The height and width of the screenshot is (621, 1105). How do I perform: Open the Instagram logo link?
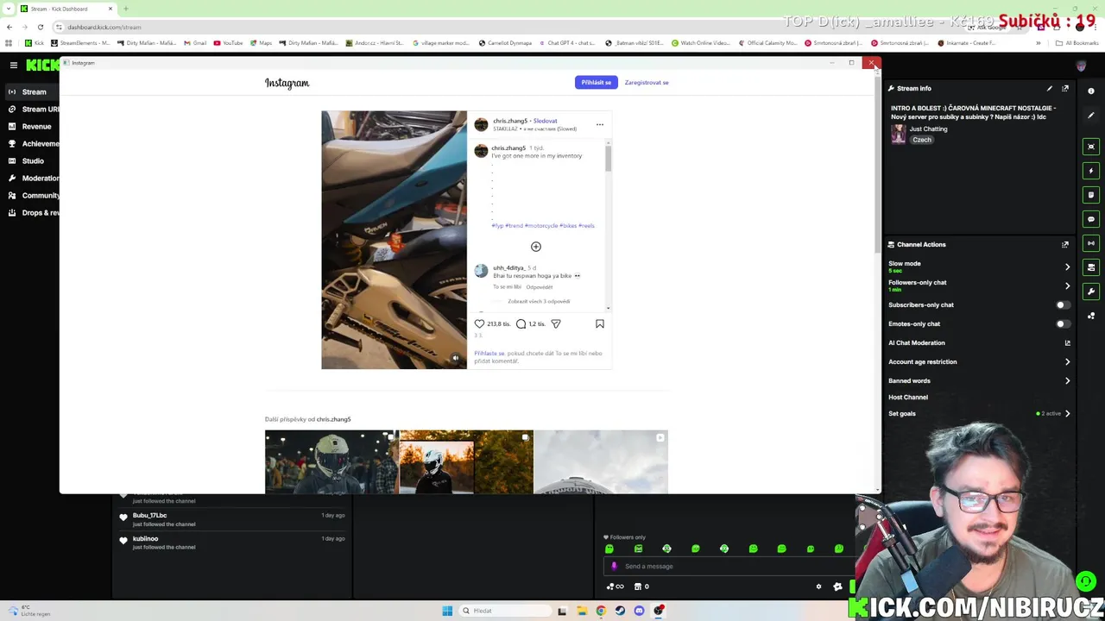click(287, 83)
